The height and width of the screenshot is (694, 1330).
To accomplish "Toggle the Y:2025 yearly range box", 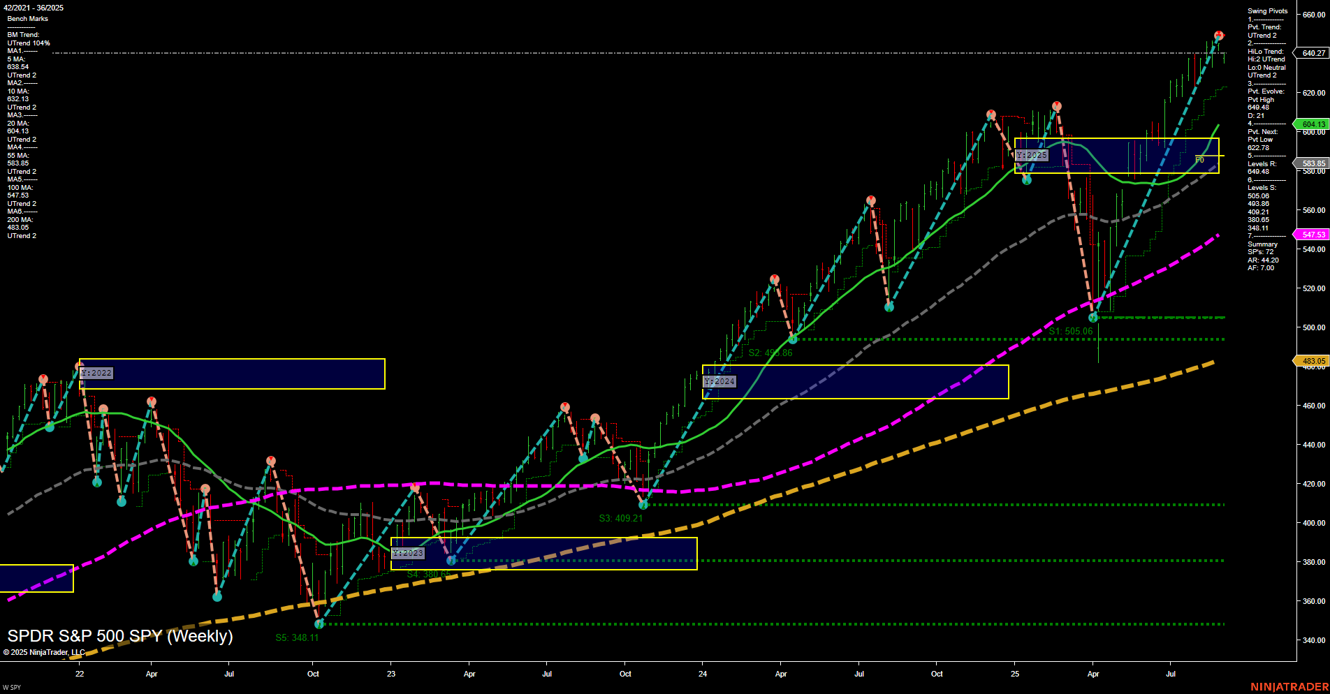I will 1032,156.
